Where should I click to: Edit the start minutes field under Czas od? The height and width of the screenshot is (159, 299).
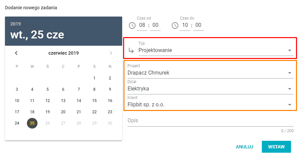point(155,26)
